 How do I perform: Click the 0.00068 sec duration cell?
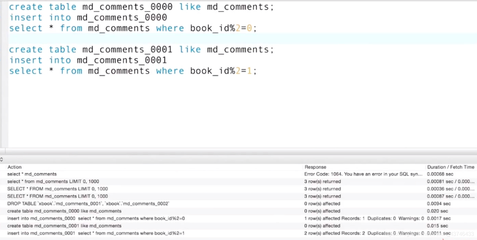pyautogui.click(x=440, y=174)
